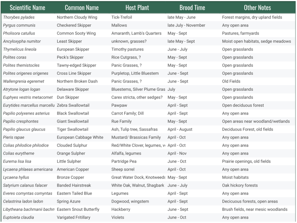This screenshot has width=297, height=223.
Task: Select the Orange Sulpher common name cell
Action: (x=71, y=153)
